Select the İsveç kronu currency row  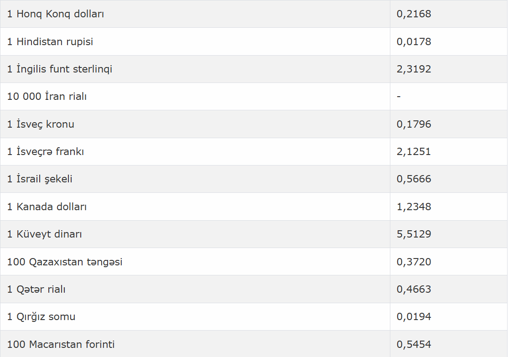click(x=254, y=124)
